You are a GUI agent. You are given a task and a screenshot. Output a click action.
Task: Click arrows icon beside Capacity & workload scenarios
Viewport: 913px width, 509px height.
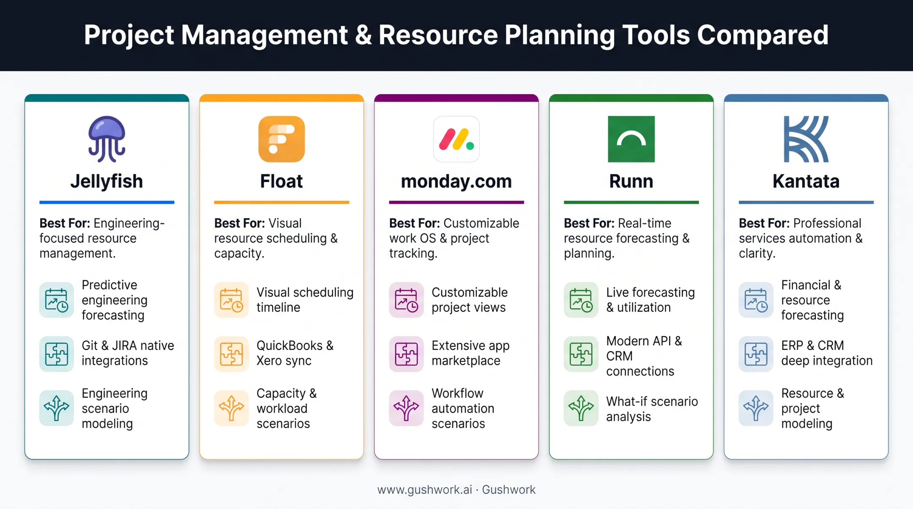pos(231,408)
